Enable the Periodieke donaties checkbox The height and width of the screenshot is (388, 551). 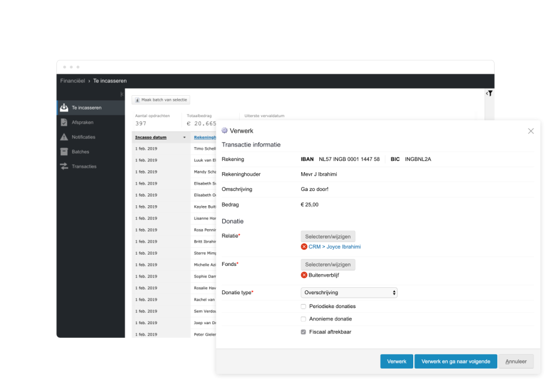point(304,307)
